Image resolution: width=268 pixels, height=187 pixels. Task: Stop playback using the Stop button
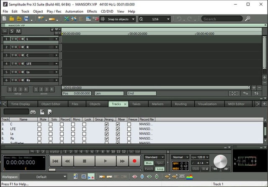[x=84, y=161]
